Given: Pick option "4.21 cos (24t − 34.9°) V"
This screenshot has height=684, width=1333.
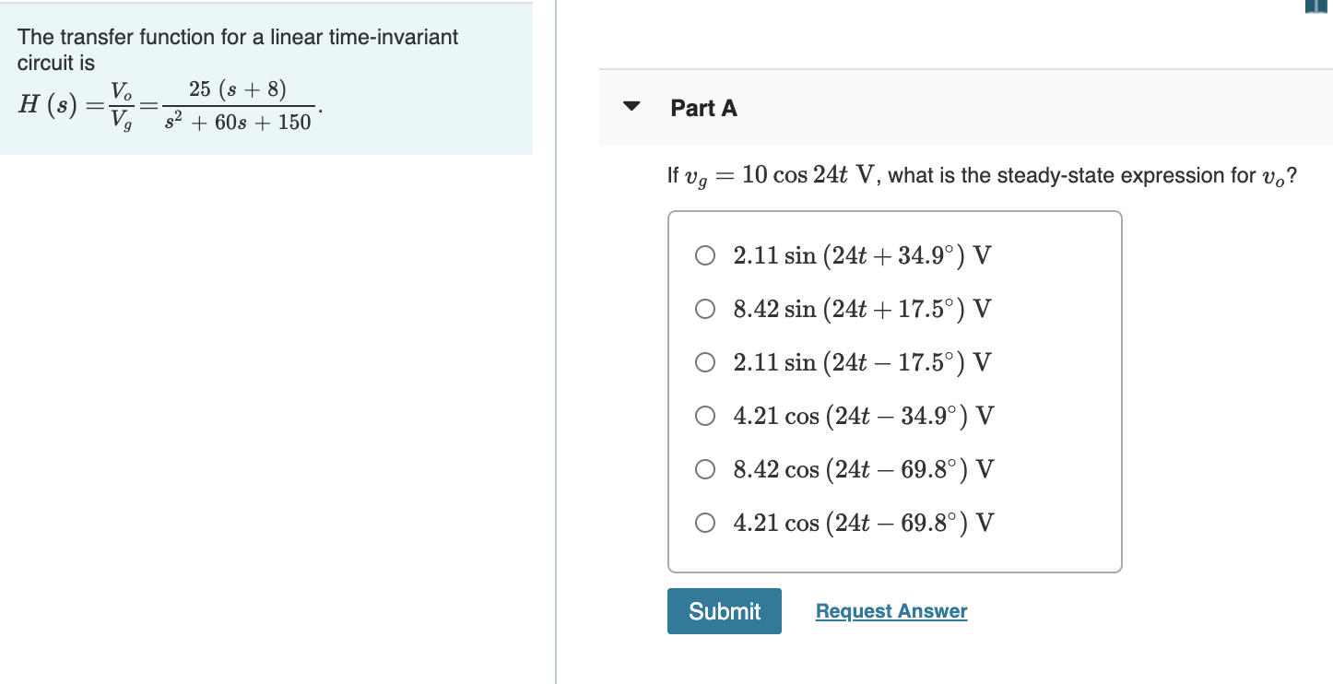Looking at the screenshot, I should pos(705,416).
